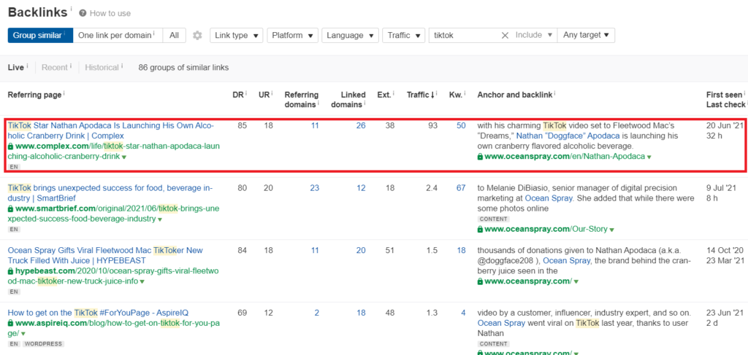Select One link per domain mode
This screenshot has width=748, height=355.
(x=118, y=35)
